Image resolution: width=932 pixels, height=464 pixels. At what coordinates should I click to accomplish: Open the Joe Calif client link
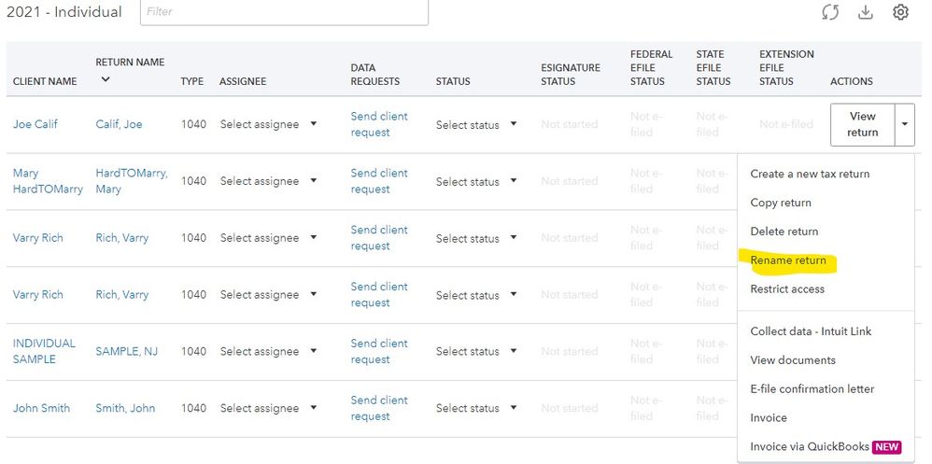coord(35,124)
